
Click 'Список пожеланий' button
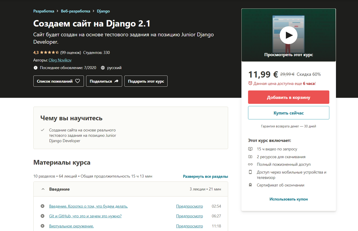pos(58,81)
